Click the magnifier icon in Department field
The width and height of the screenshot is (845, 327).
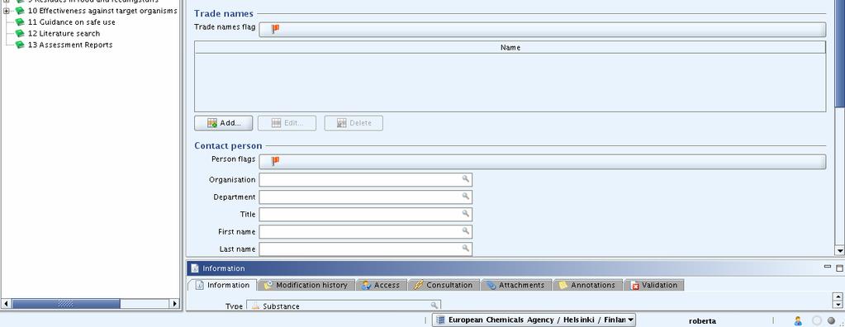tap(466, 197)
